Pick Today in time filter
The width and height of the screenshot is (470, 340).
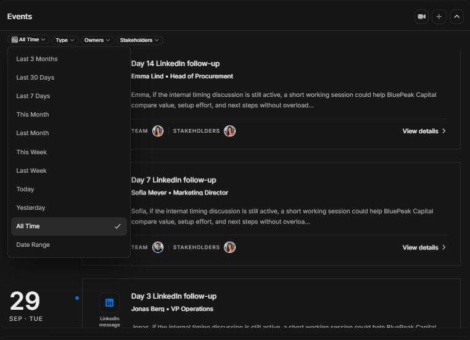(x=69, y=189)
